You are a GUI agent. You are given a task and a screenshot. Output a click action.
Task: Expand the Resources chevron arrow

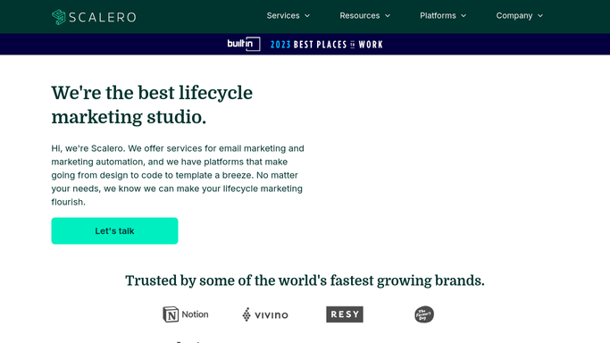click(x=388, y=16)
